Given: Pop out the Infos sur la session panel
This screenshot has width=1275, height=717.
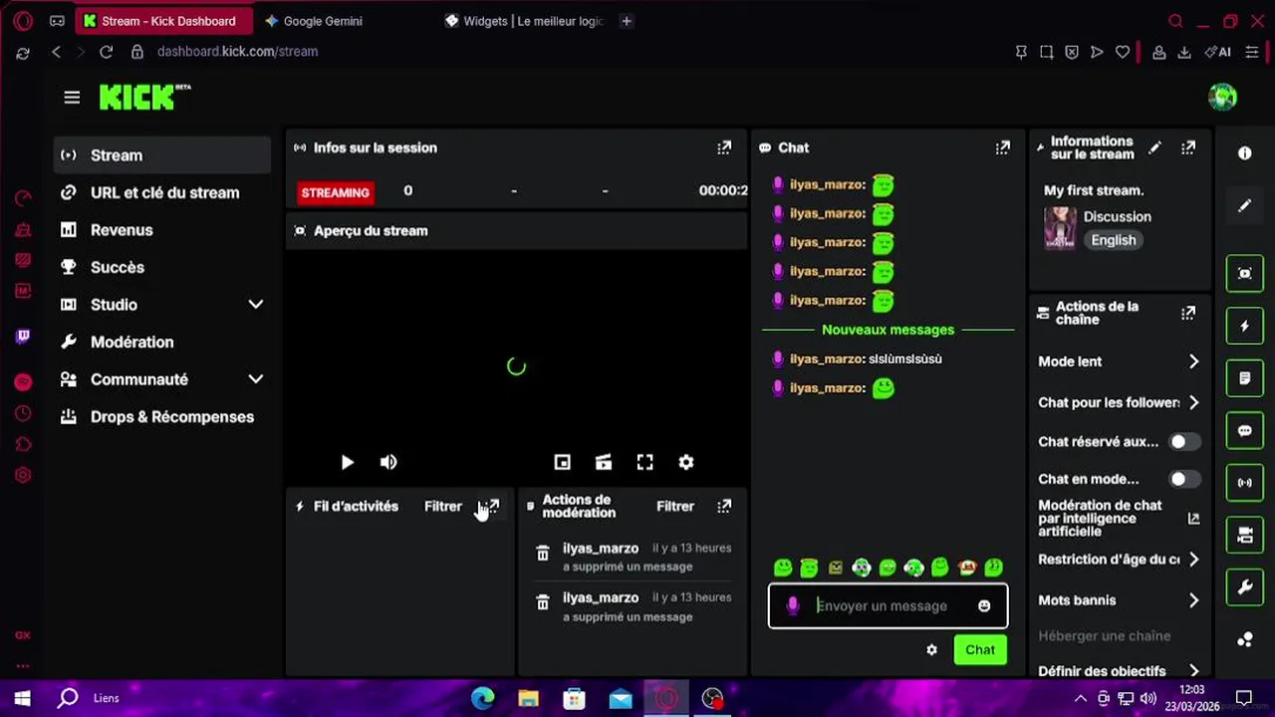Looking at the screenshot, I should click(724, 147).
